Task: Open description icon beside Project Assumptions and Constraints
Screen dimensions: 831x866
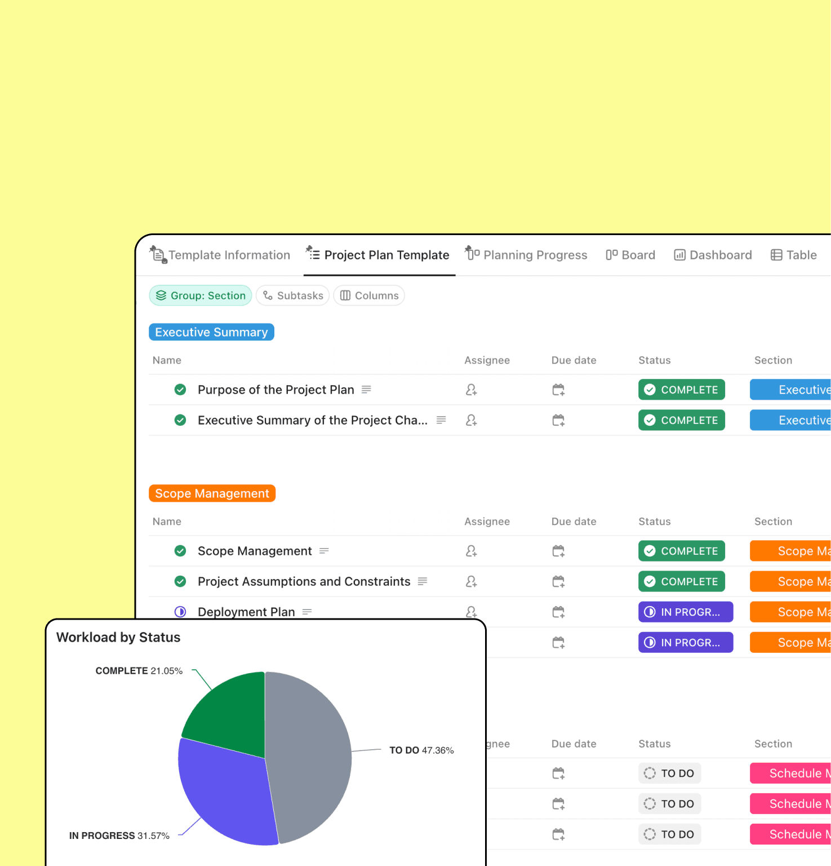Action: [x=423, y=581]
